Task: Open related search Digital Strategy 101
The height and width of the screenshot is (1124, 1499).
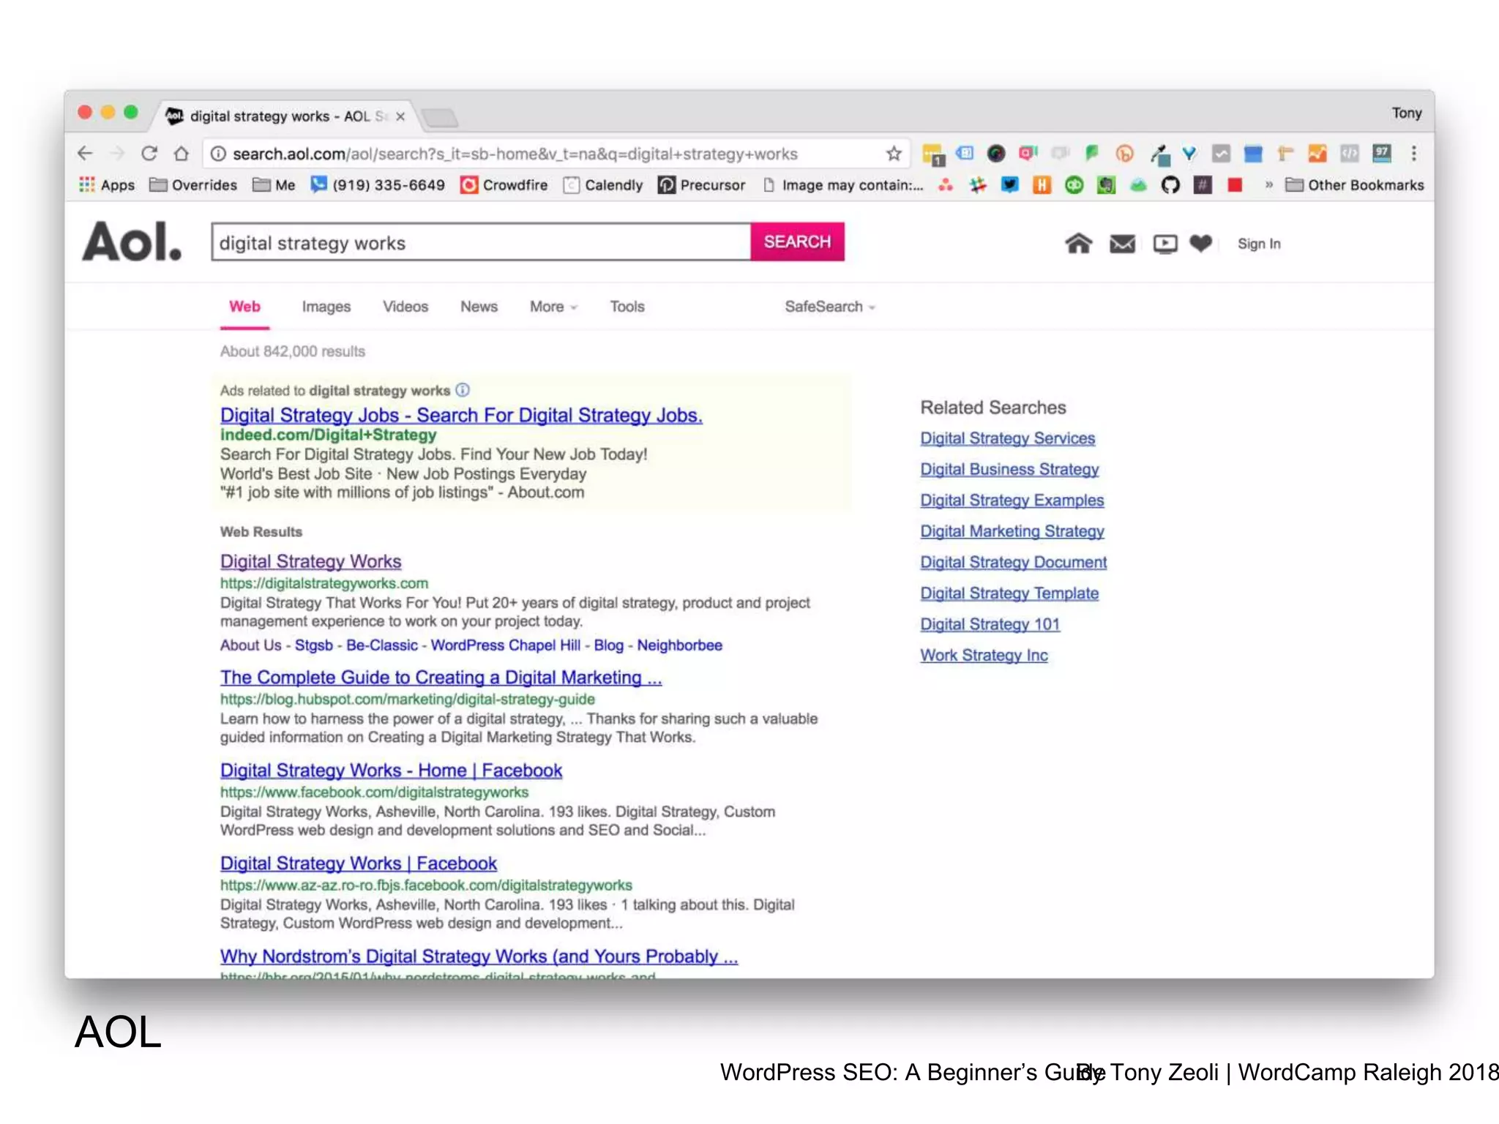Action: pyautogui.click(x=990, y=624)
